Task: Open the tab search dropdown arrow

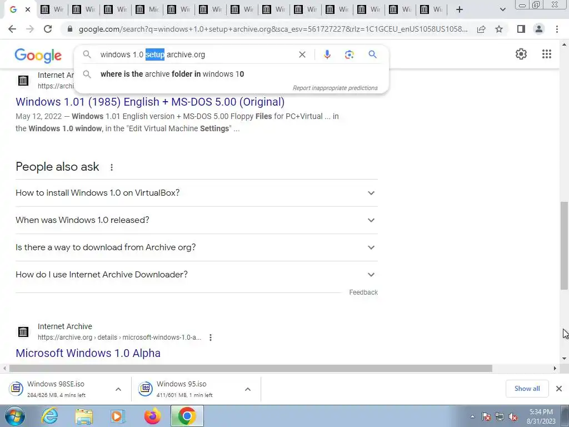Action: coord(502,9)
